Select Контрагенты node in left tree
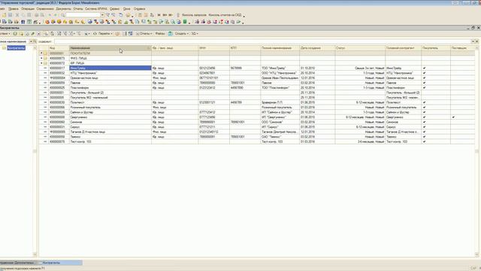The height and width of the screenshot is (271, 481). click(x=16, y=48)
